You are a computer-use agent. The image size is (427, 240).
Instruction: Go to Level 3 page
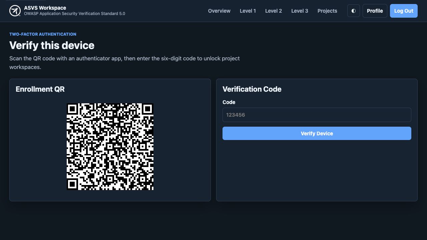[300, 11]
